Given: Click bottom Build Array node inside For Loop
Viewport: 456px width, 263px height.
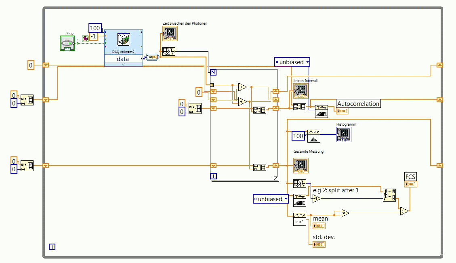Looking at the screenshot, I should pos(259,167).
